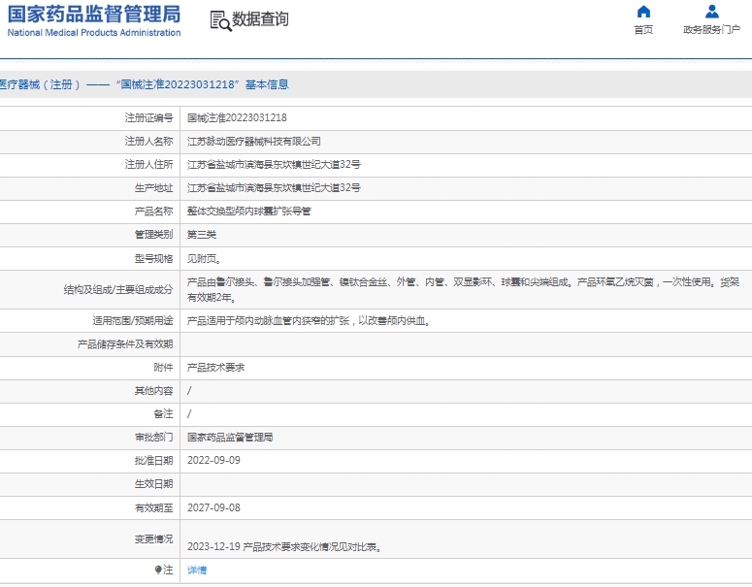Viewport: 752px width, 587px height.
Task: Select the 适用范围 intended use text
Action: point(309,321)
